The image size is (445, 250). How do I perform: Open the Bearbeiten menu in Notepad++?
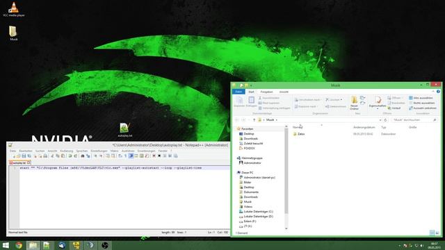click(x=26, y=151)
